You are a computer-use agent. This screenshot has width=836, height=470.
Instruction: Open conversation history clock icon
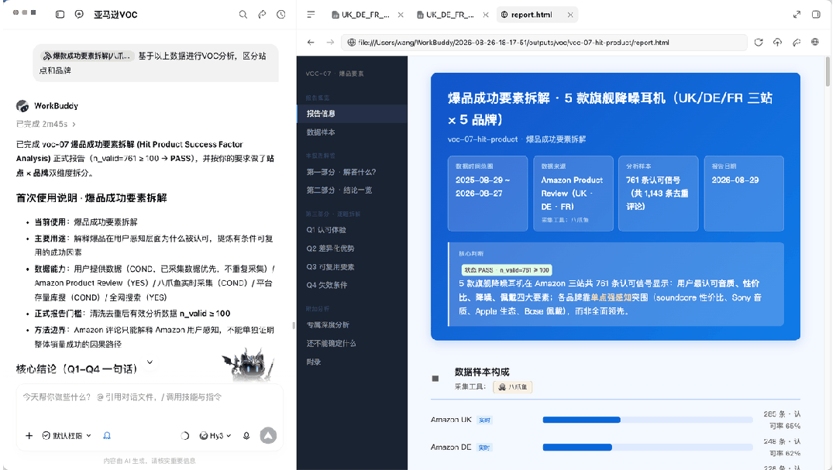point(281,15)
